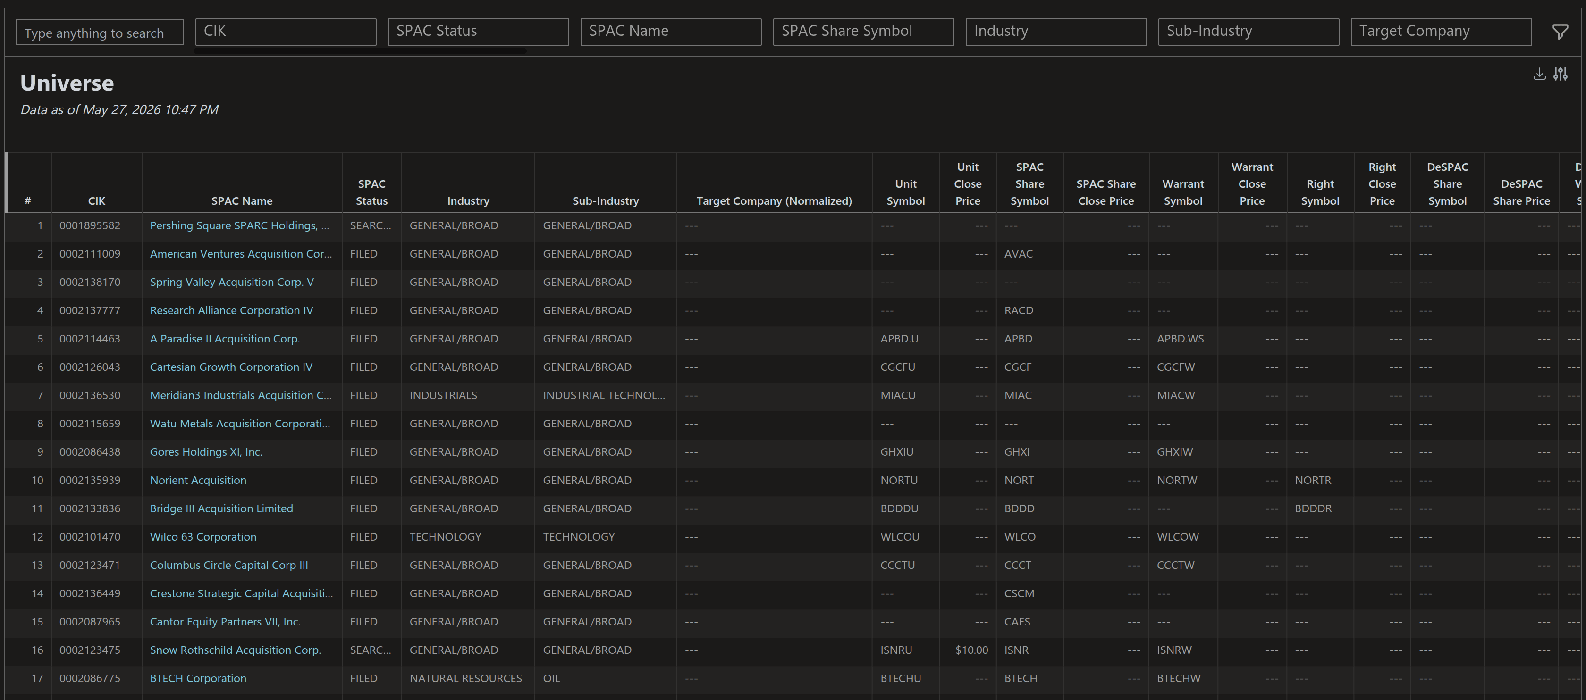This screenshot has height=700, width=1586.
Task: Open Meridian3 Industrials Acquisition link
Action: coord(241,395)
